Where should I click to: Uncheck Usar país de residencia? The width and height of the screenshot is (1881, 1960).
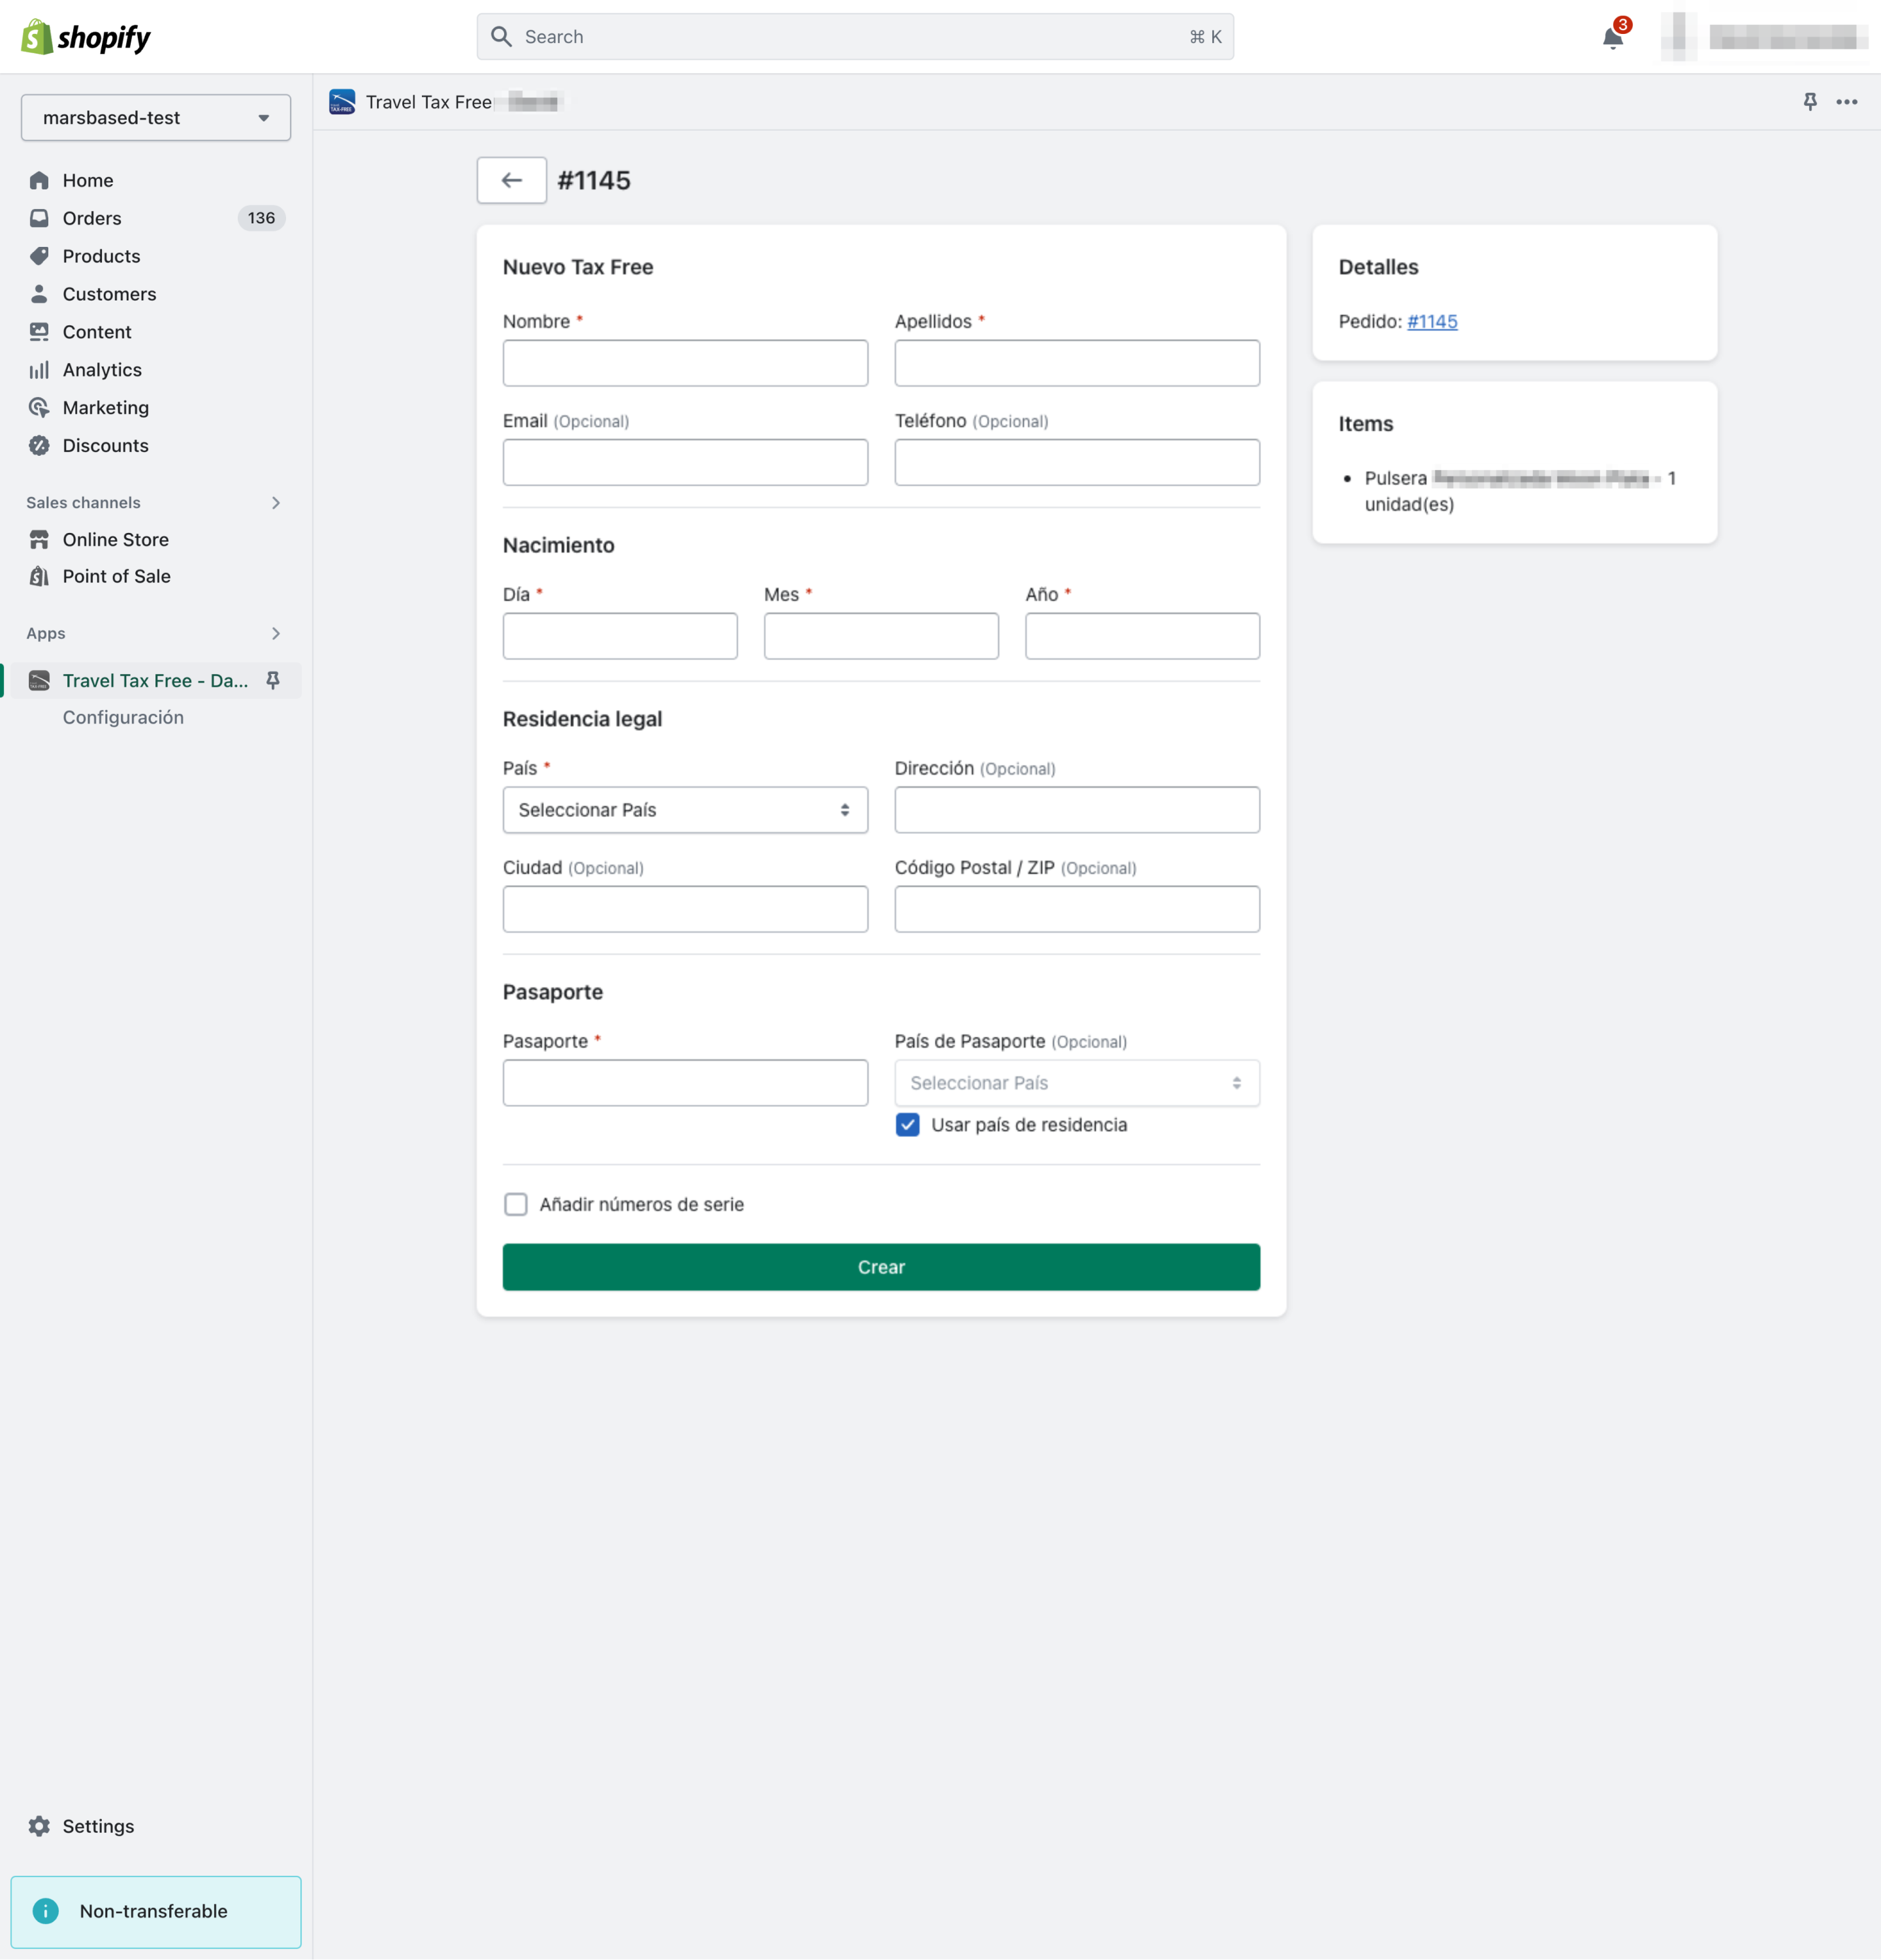point(907,1125)
